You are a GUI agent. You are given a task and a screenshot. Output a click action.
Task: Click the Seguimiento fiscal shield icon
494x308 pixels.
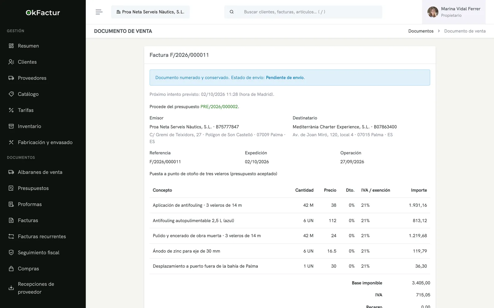coord(11,253)
